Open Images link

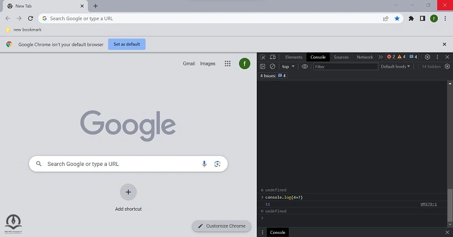(x=208, y=63)
